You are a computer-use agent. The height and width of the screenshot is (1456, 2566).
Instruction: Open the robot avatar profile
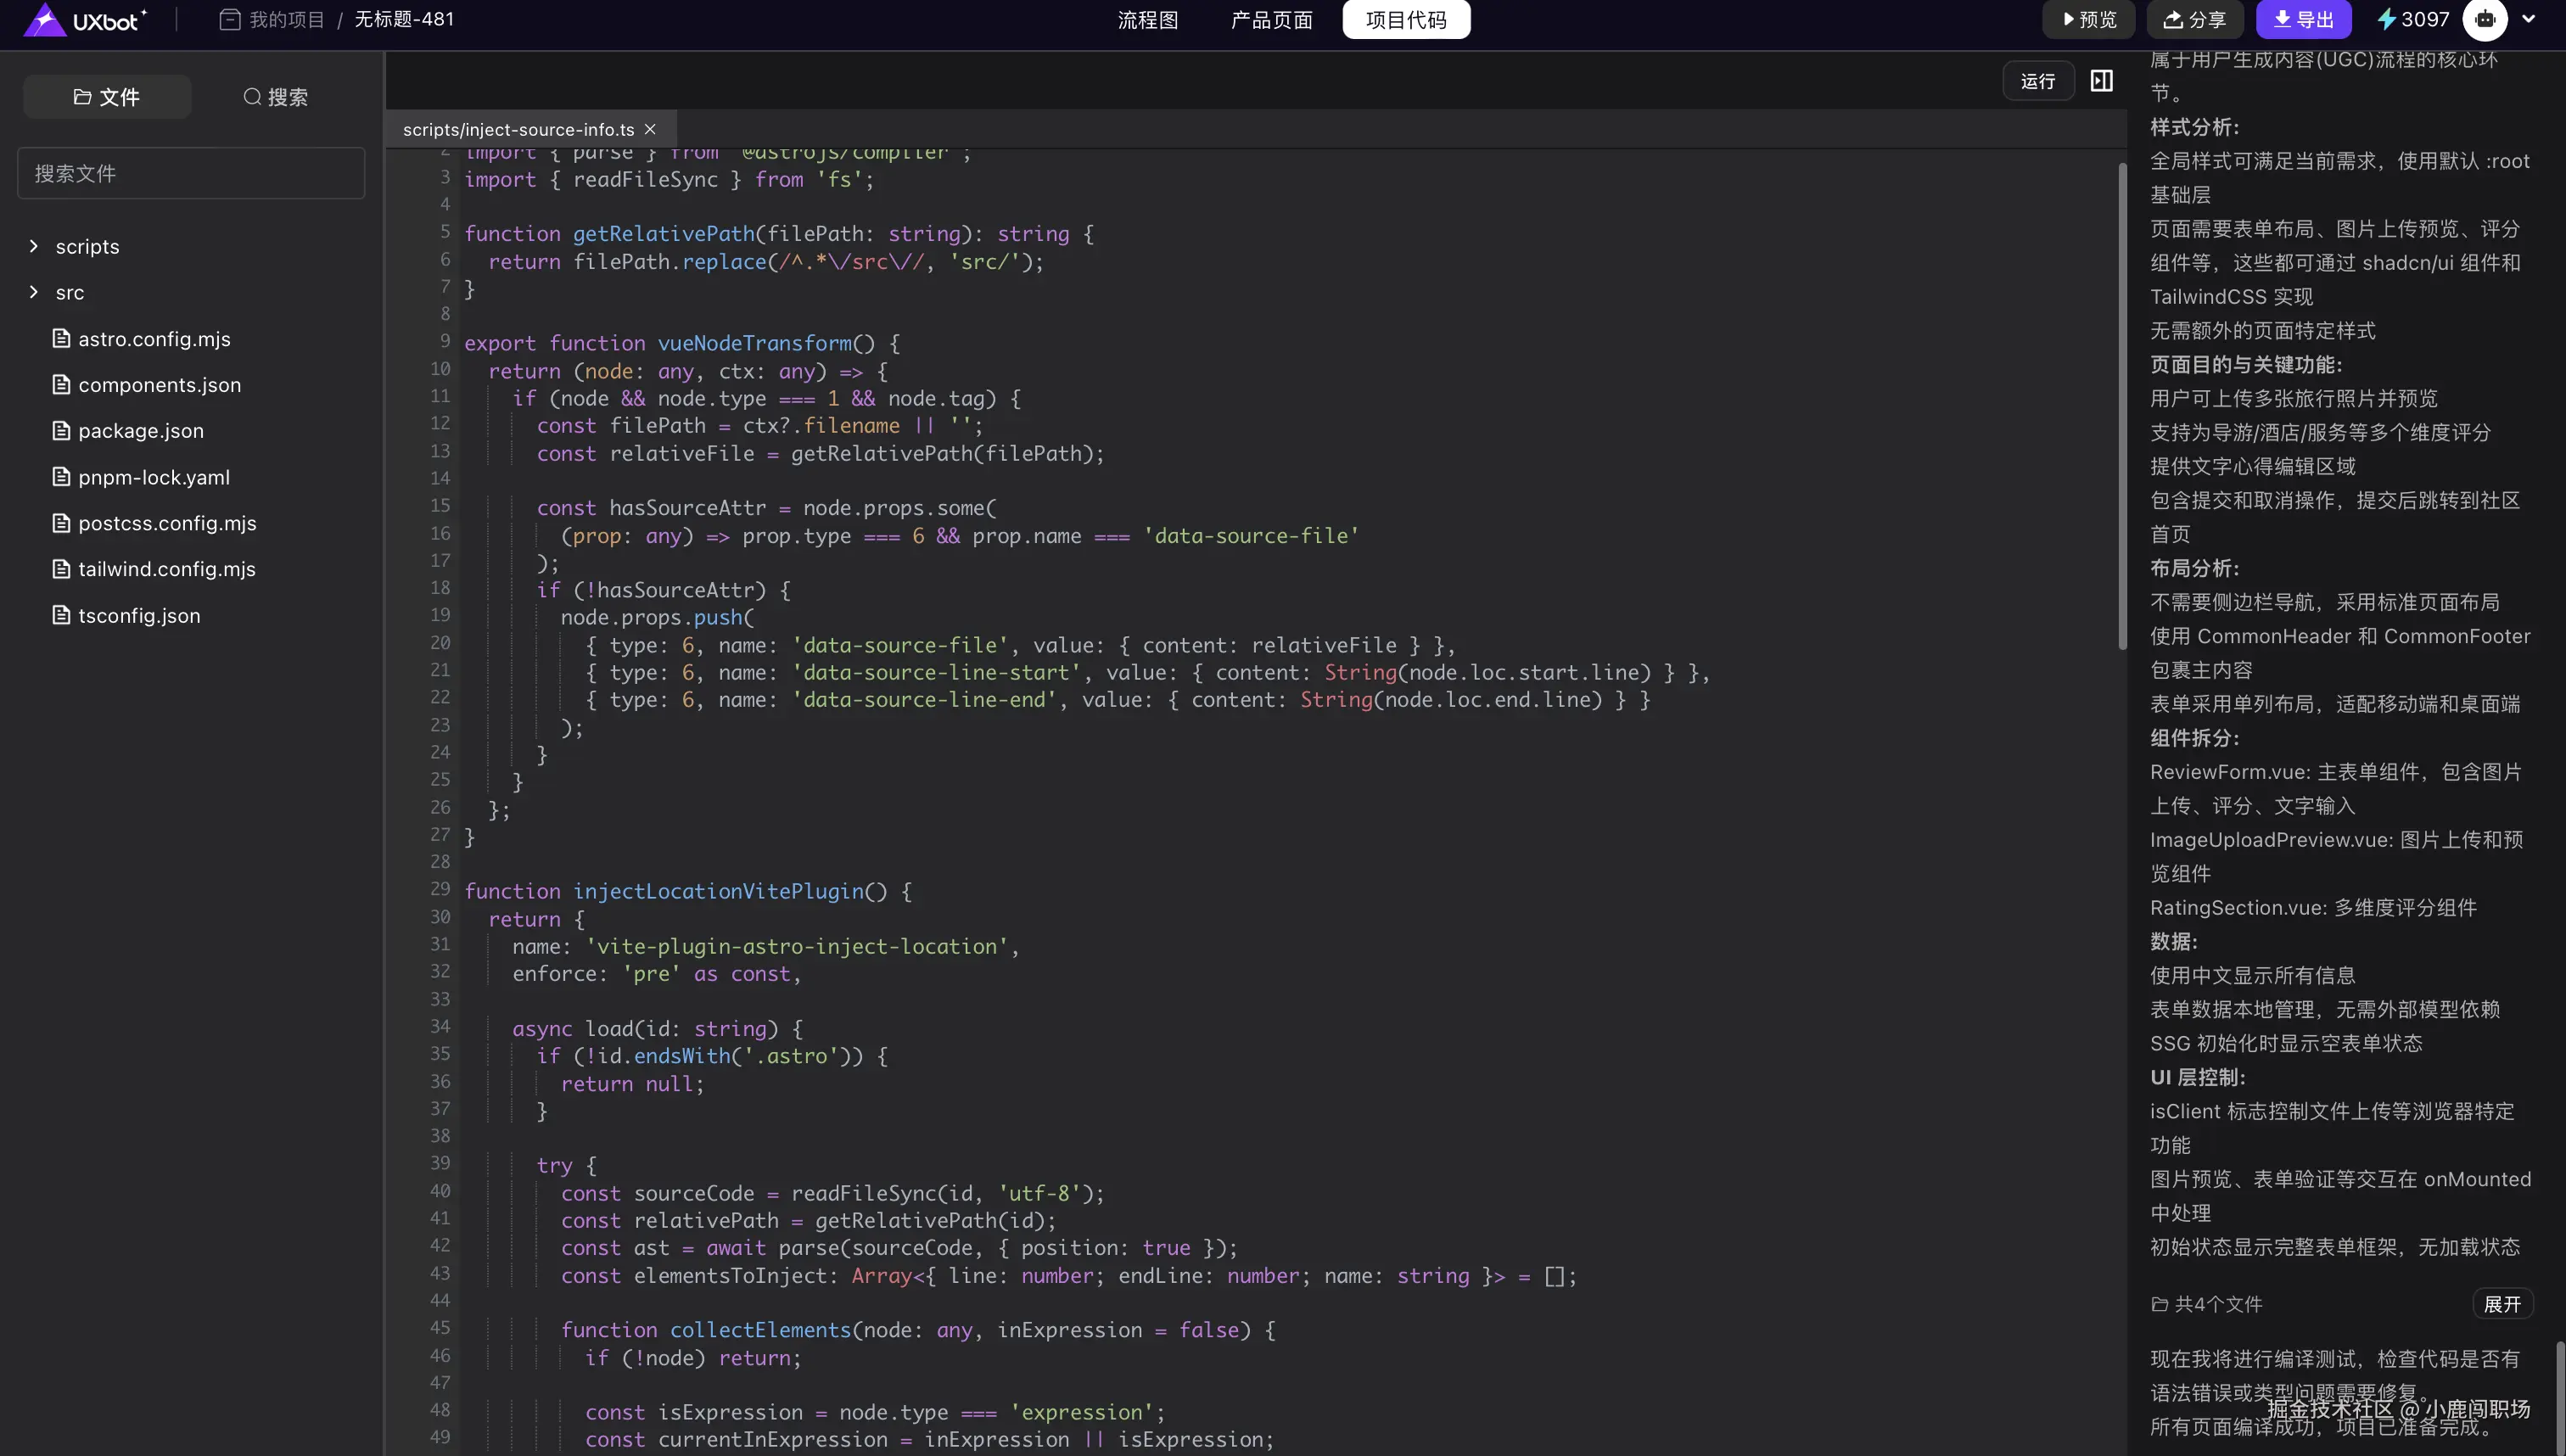point(2485,20)
